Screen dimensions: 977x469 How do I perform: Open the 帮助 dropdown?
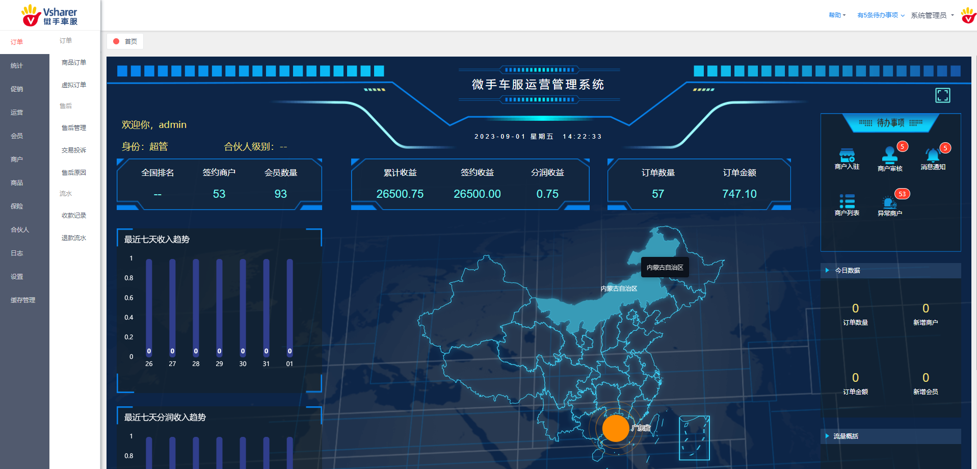click(837, 15)
